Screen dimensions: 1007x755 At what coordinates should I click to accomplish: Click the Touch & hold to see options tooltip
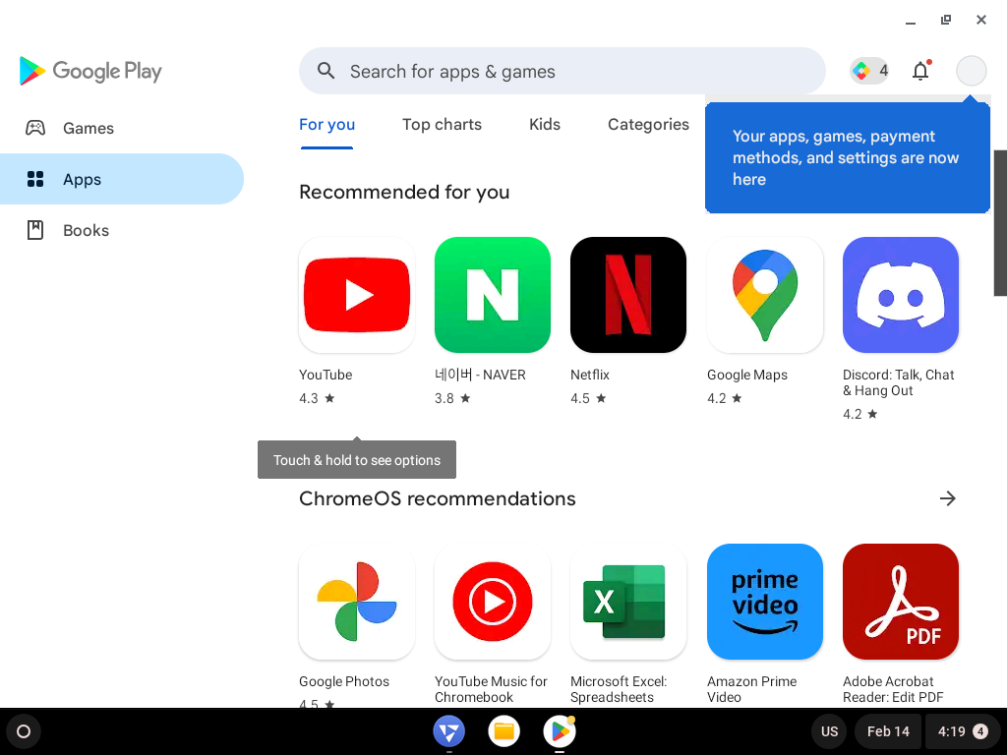[x=357, y=460]
